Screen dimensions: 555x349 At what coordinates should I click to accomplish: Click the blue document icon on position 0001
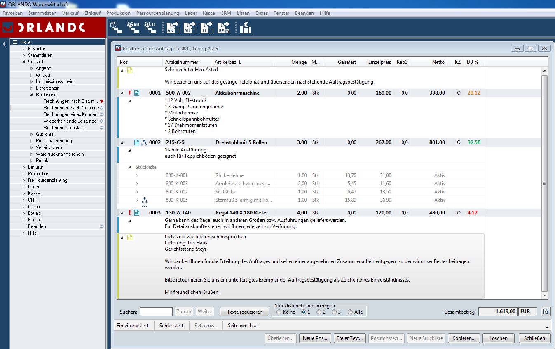(x=137, y=93)
